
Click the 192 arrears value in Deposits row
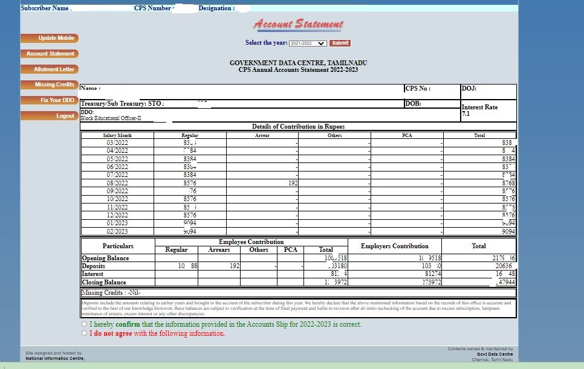click(235, 266)
